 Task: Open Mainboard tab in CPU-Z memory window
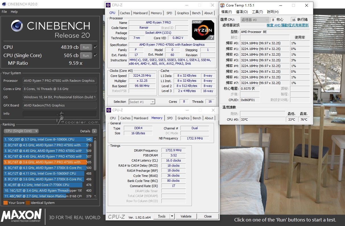pos(141,118)
